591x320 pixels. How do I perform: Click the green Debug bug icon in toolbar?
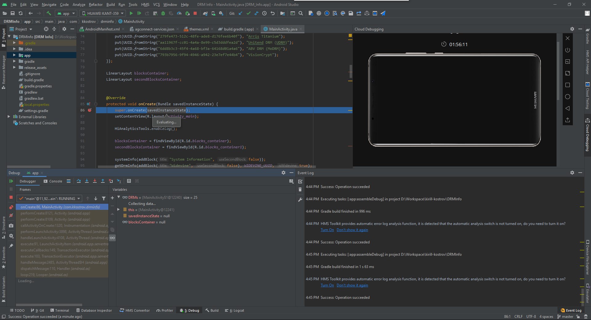tap(163, 13)
